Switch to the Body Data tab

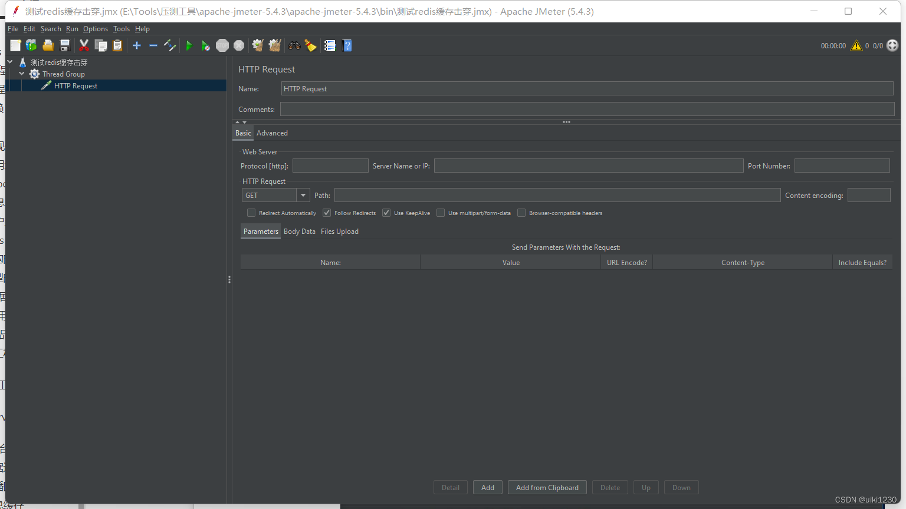tap(300, 232)
